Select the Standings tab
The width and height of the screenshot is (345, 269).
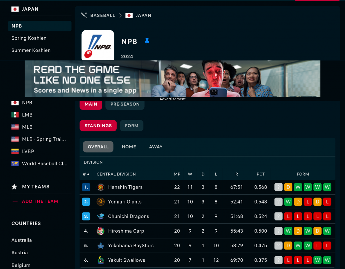98,126
